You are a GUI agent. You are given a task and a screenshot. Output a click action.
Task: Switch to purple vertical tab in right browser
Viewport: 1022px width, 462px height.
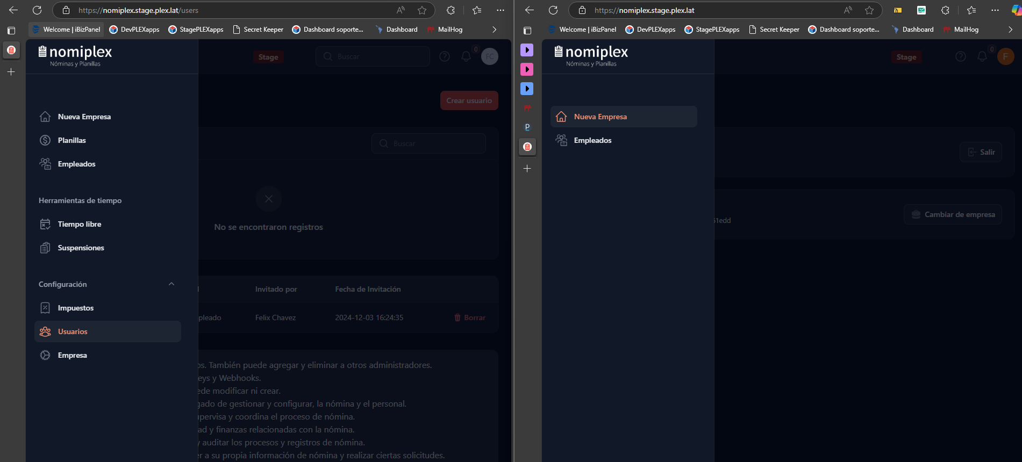(527, 50)
